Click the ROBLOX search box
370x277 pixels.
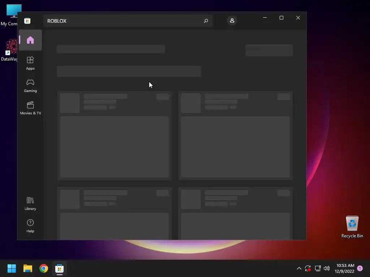(x=128, y=21)
